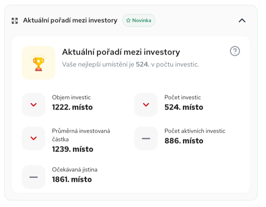Screen dimensions: 266x207
Task: Click the golden trophy icon
Action: [x=39, y=63]
